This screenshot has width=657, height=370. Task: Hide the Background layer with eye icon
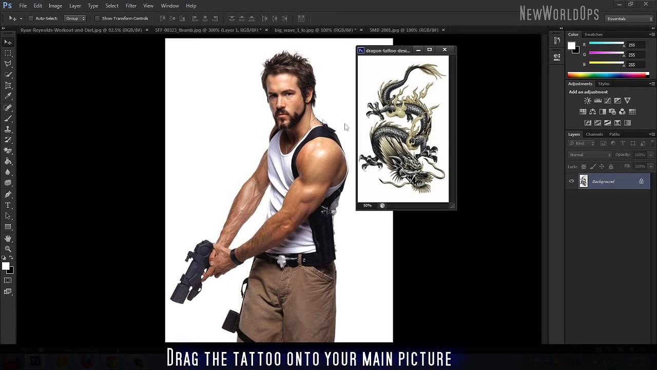[571, 181]
